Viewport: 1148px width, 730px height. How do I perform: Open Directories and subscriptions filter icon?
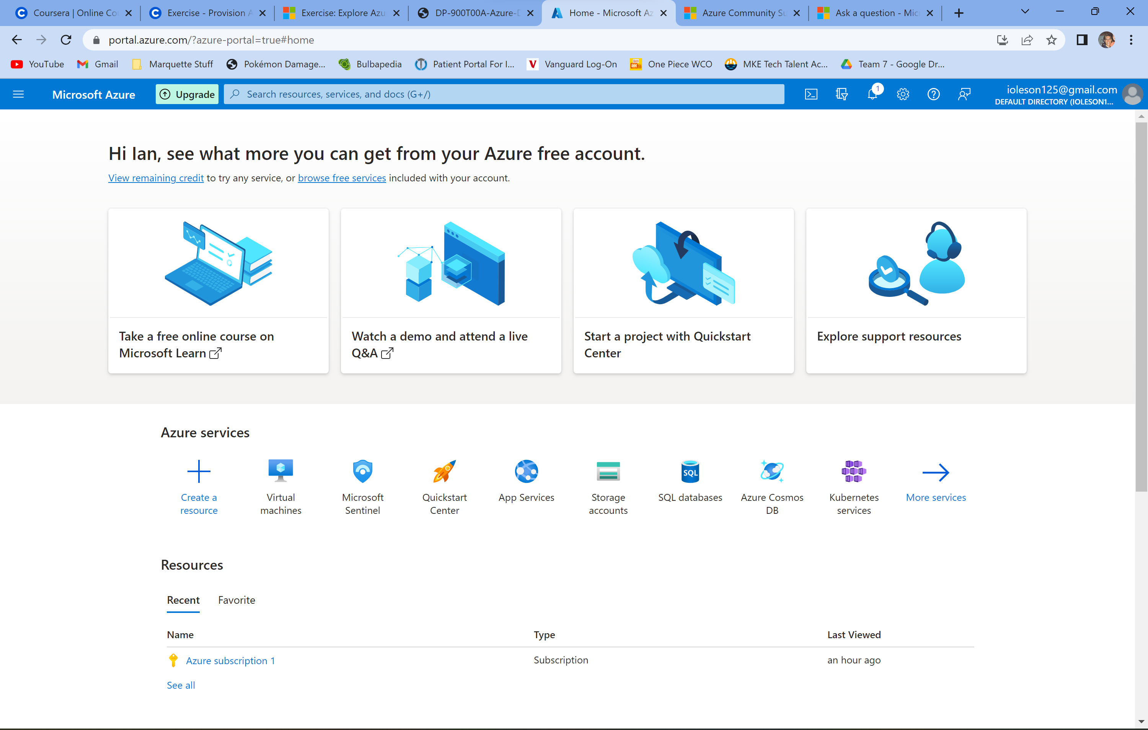841,94
